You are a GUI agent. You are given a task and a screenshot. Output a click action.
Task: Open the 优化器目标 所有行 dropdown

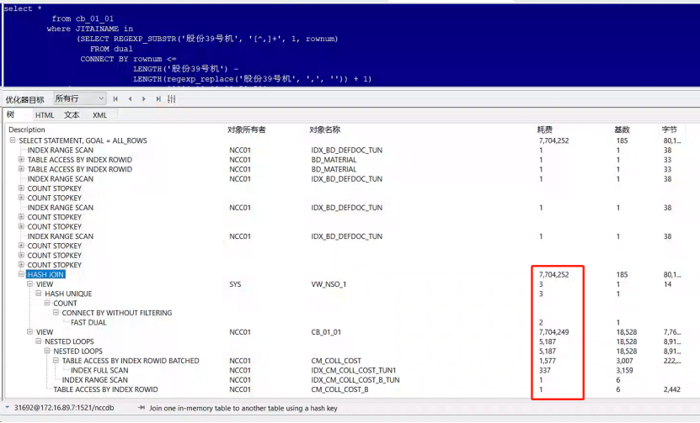coord(80,98)
